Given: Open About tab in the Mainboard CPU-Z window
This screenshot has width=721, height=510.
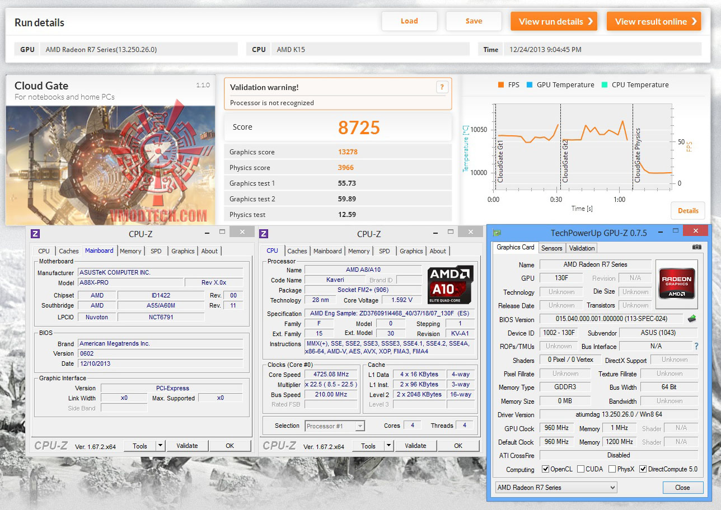Looking at the screenshot, I should pos(209,251).
